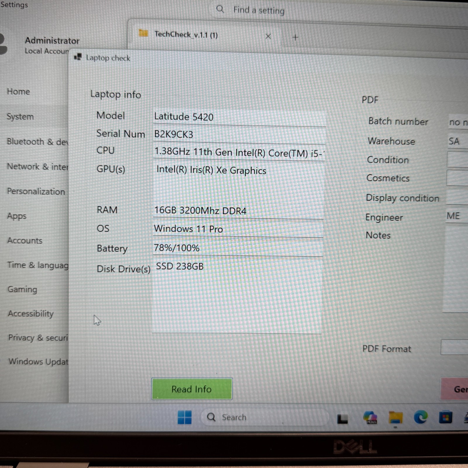Open the PDF Format dropdown
The width and height of the screenshot is (468, 468).
pos(454,347)
